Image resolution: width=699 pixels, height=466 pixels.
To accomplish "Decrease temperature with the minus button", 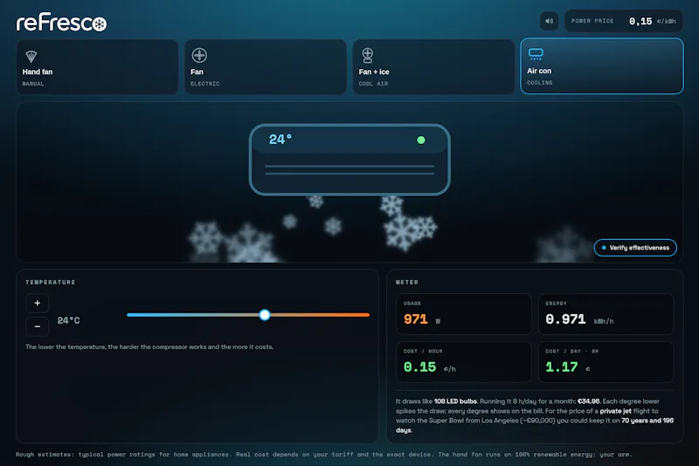I will tap(38, 326).
